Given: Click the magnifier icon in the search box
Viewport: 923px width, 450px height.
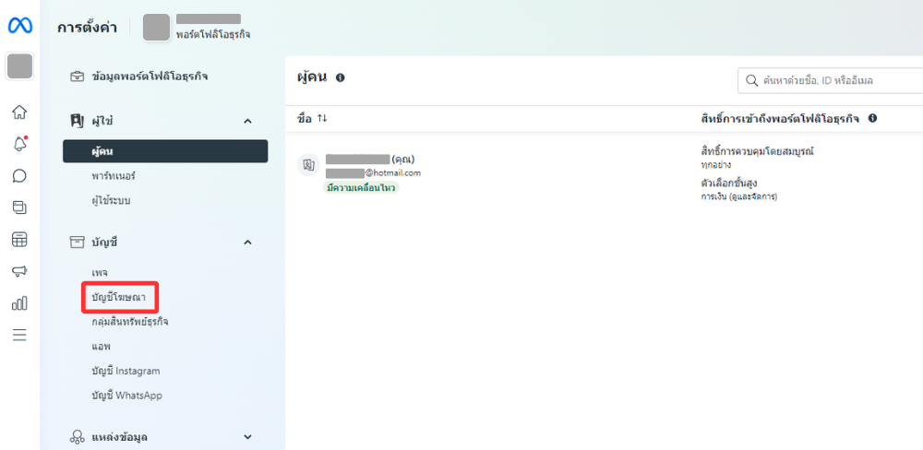Looking at the screenshot, I should click(x=750, y=80).
